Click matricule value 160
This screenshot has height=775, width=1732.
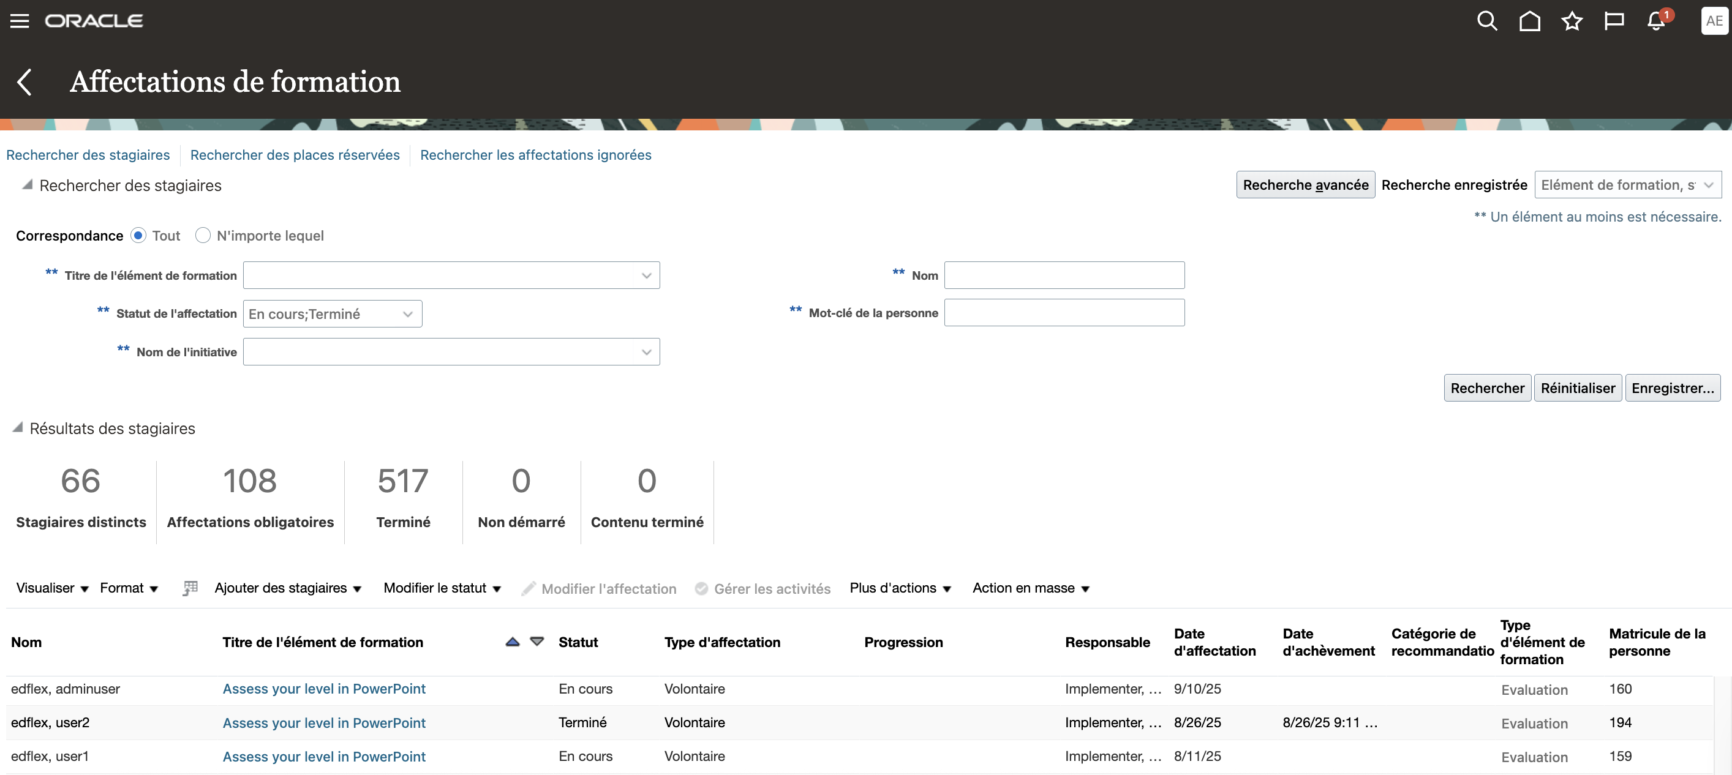[1621, 689]
